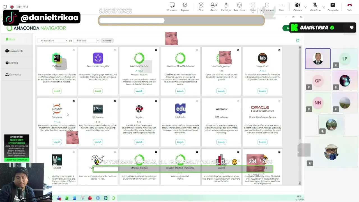
Task: Click the Controlar take-control icon
Action: [x=172, y=7]
